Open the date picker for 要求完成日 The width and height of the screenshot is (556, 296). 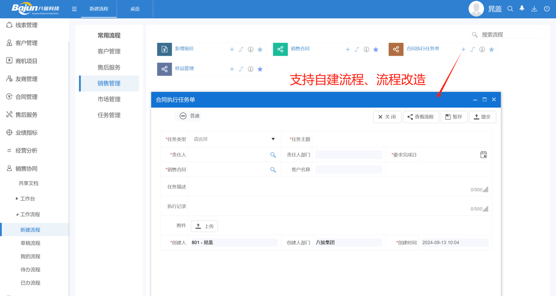point(483,155)
